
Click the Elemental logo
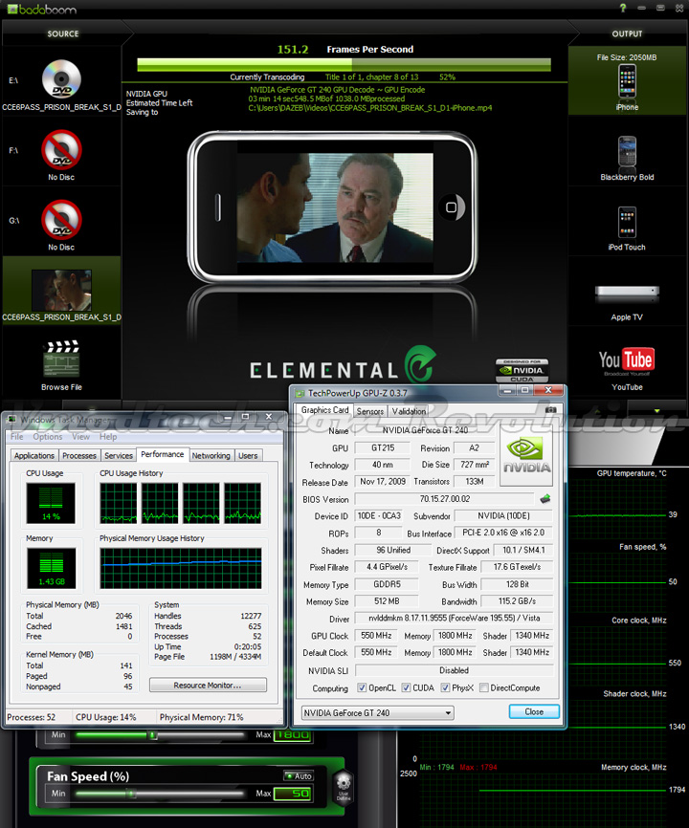pos(344,365)
